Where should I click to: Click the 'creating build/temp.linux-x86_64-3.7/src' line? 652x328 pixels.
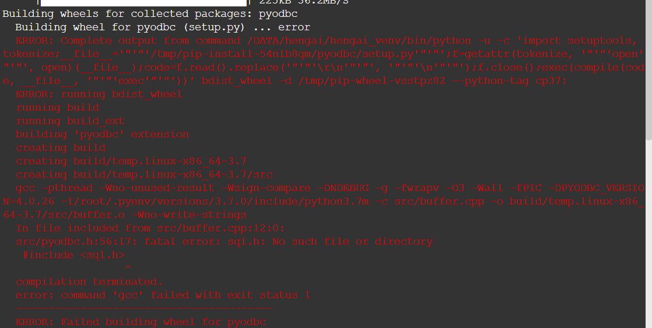point(144,174)
